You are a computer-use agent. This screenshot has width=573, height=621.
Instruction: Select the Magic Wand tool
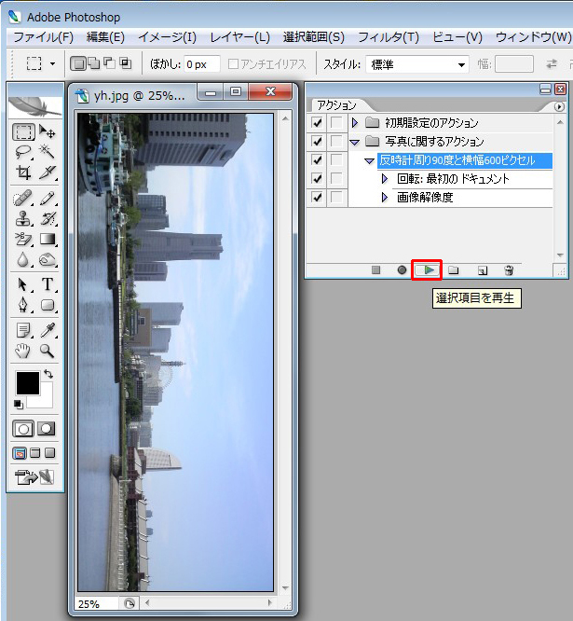[x=48, y=151]
